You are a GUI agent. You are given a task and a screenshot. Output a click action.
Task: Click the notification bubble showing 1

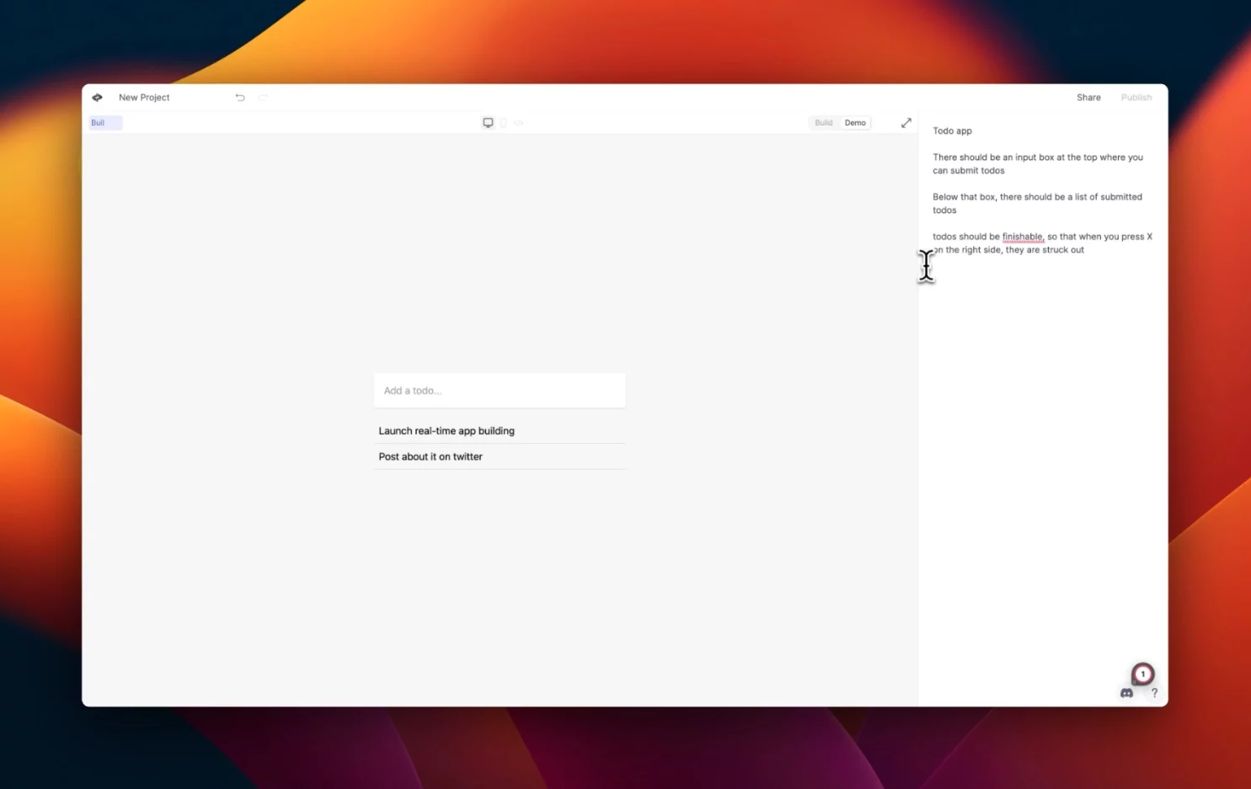pyautogui.click(x=1142, y=674)
